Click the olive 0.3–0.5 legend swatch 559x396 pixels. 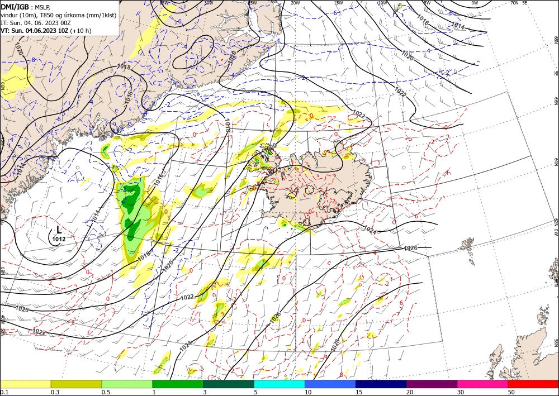coord(76,384)
